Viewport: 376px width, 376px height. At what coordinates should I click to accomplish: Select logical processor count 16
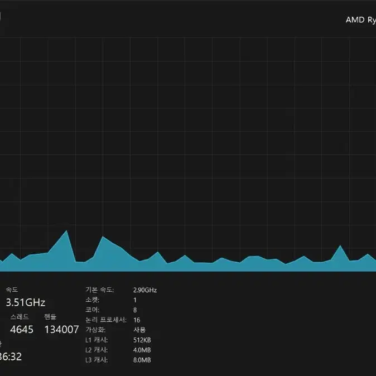tap(137, 320)
